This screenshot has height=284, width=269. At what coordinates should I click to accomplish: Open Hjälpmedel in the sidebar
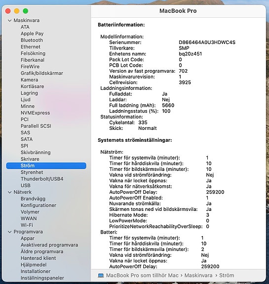coord(34,265)
